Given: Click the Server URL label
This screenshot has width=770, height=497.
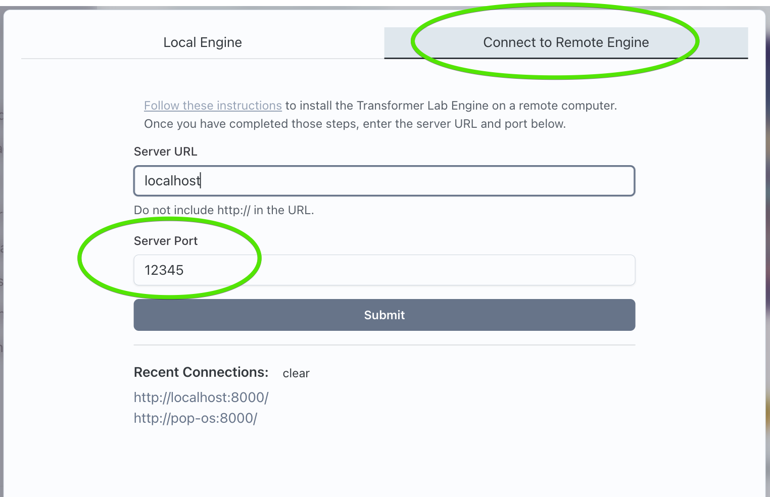Looking at the screenshot, I should (165, 152).
